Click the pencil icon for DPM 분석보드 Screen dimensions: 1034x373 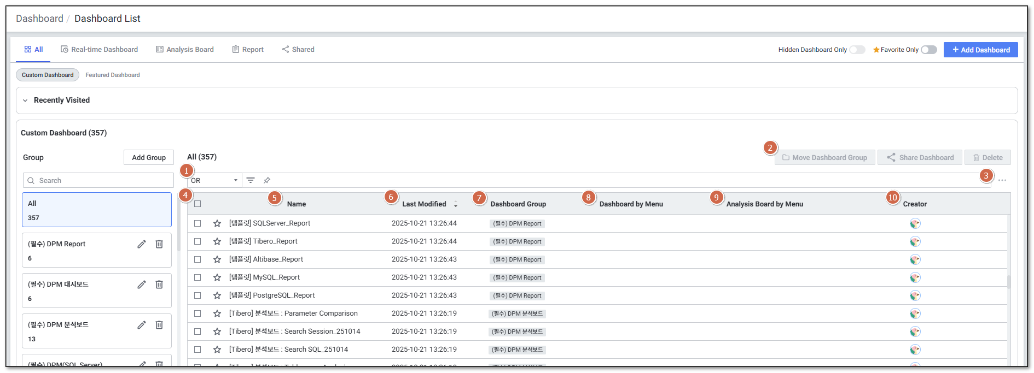[142, 325]
